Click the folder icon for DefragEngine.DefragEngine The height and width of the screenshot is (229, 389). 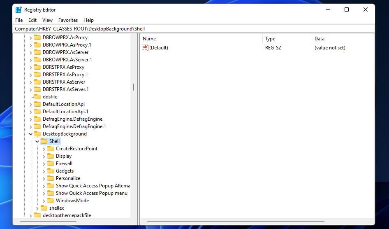point(37,119)
